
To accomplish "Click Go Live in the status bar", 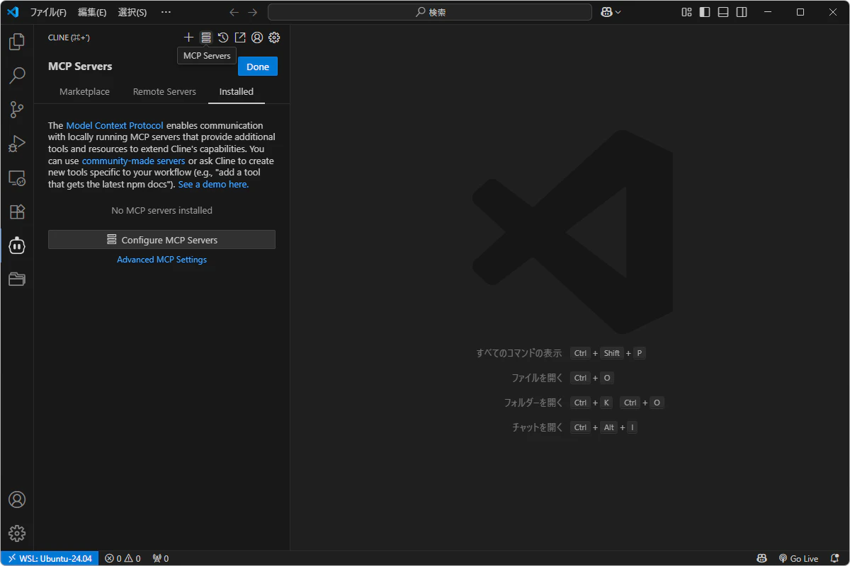I will coord(798,558).
